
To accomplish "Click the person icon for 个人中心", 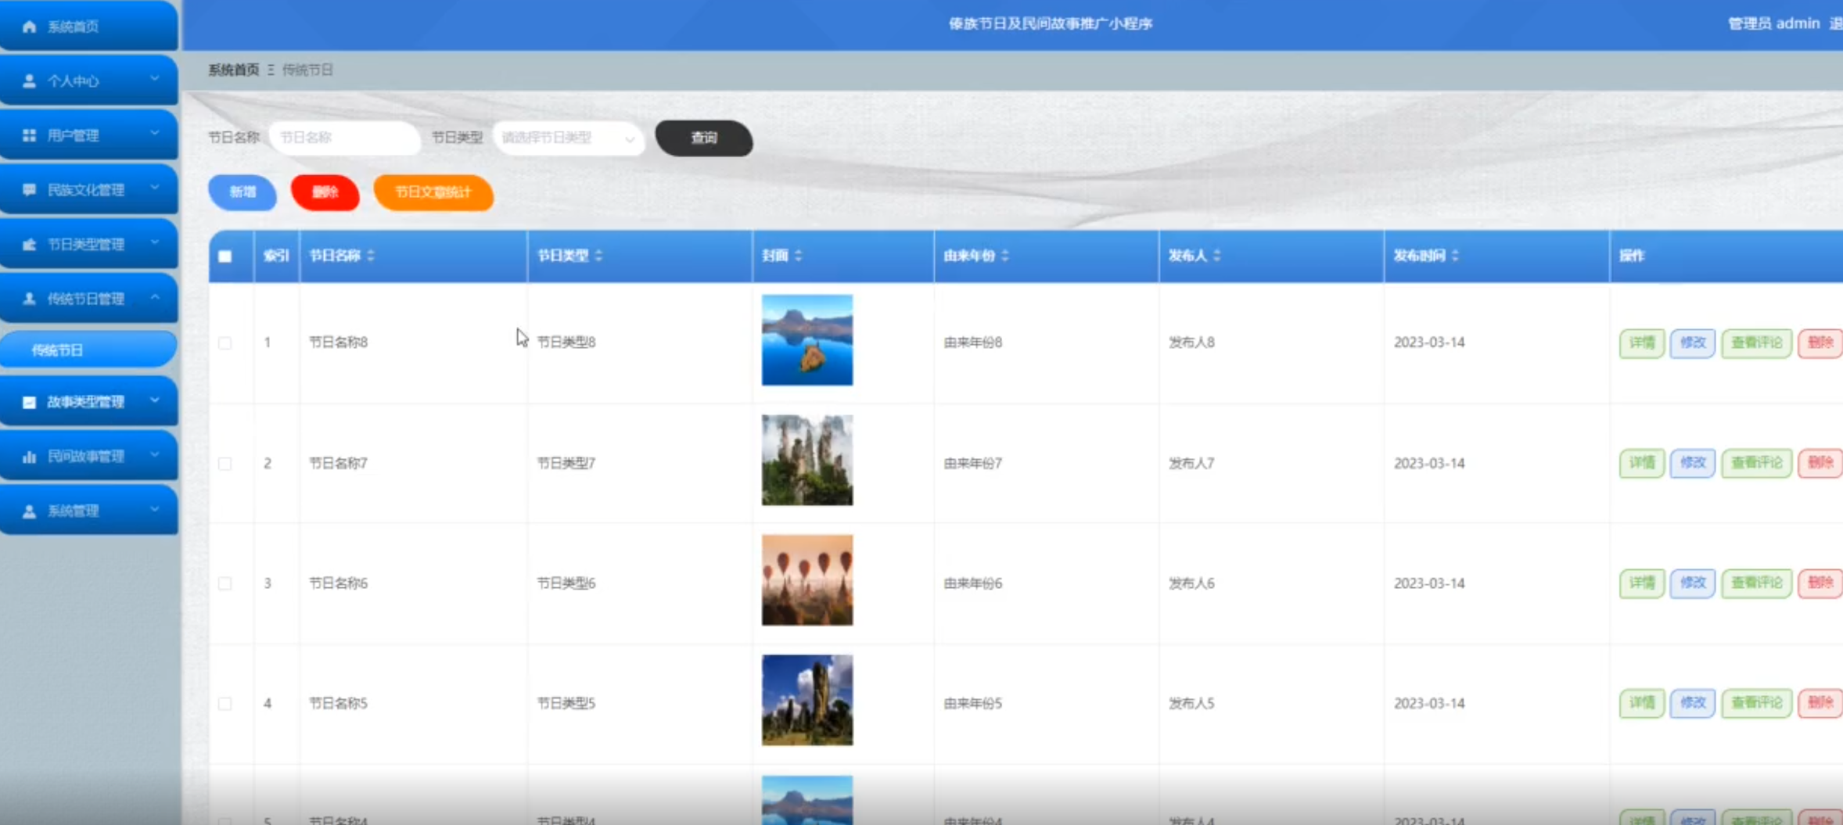I will click(30, 81).
